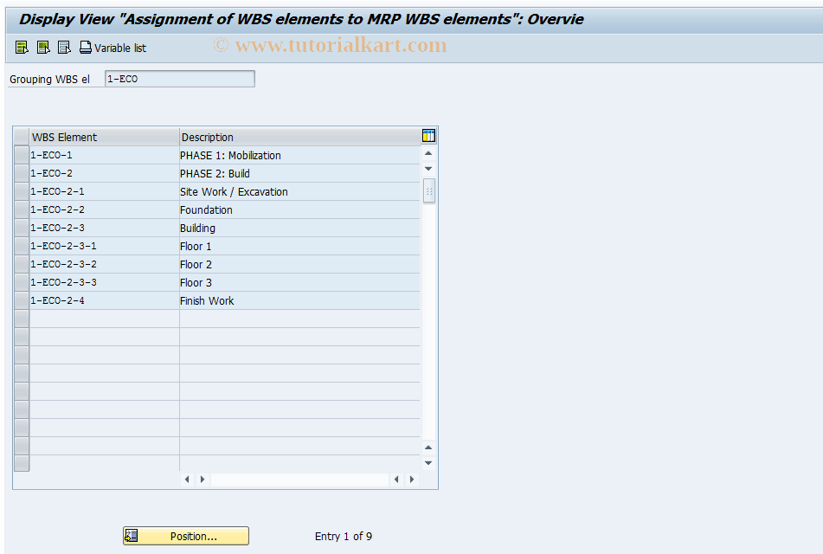The image size is (823, 554).
Task: Click the select-all box at the table corner
Action: point(21,135)
